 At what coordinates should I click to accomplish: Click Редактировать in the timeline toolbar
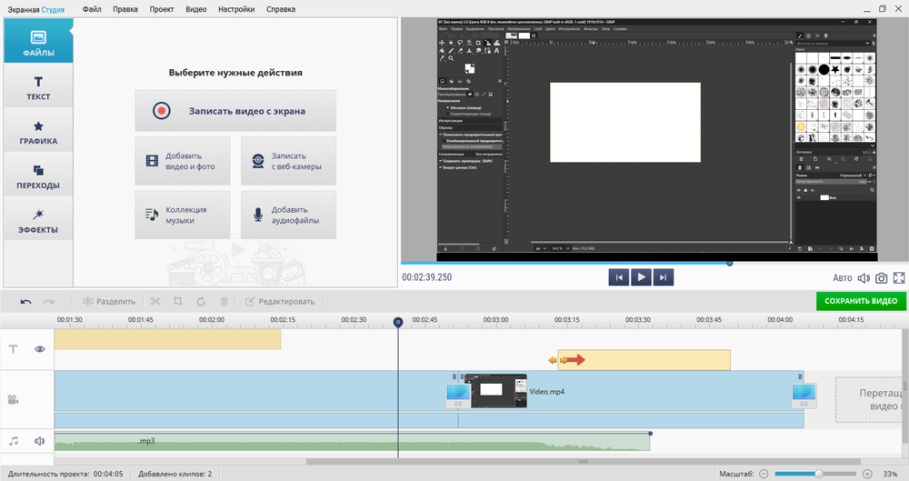[280, 302]
